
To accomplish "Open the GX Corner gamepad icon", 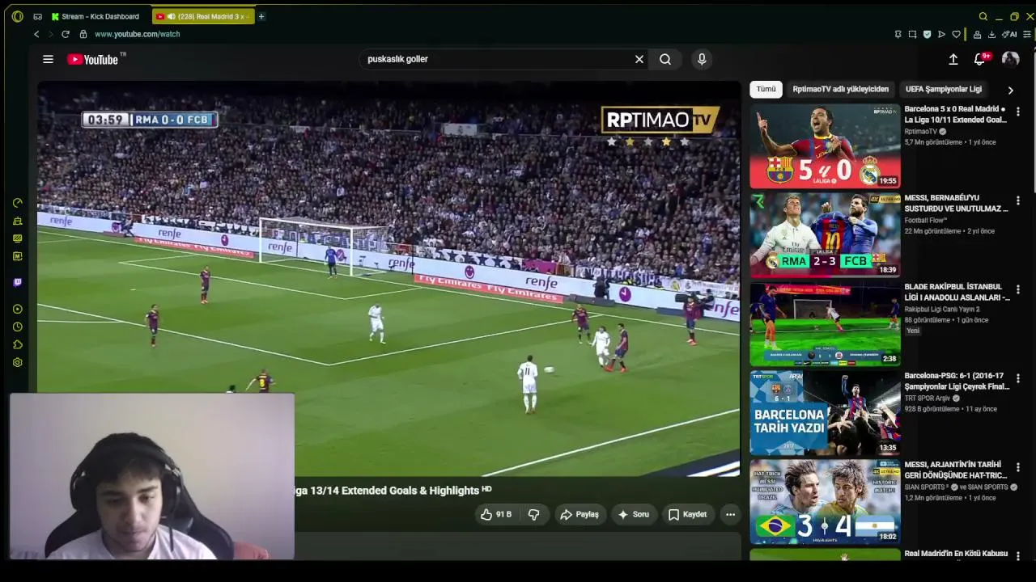I will click(x=38, y=16).
